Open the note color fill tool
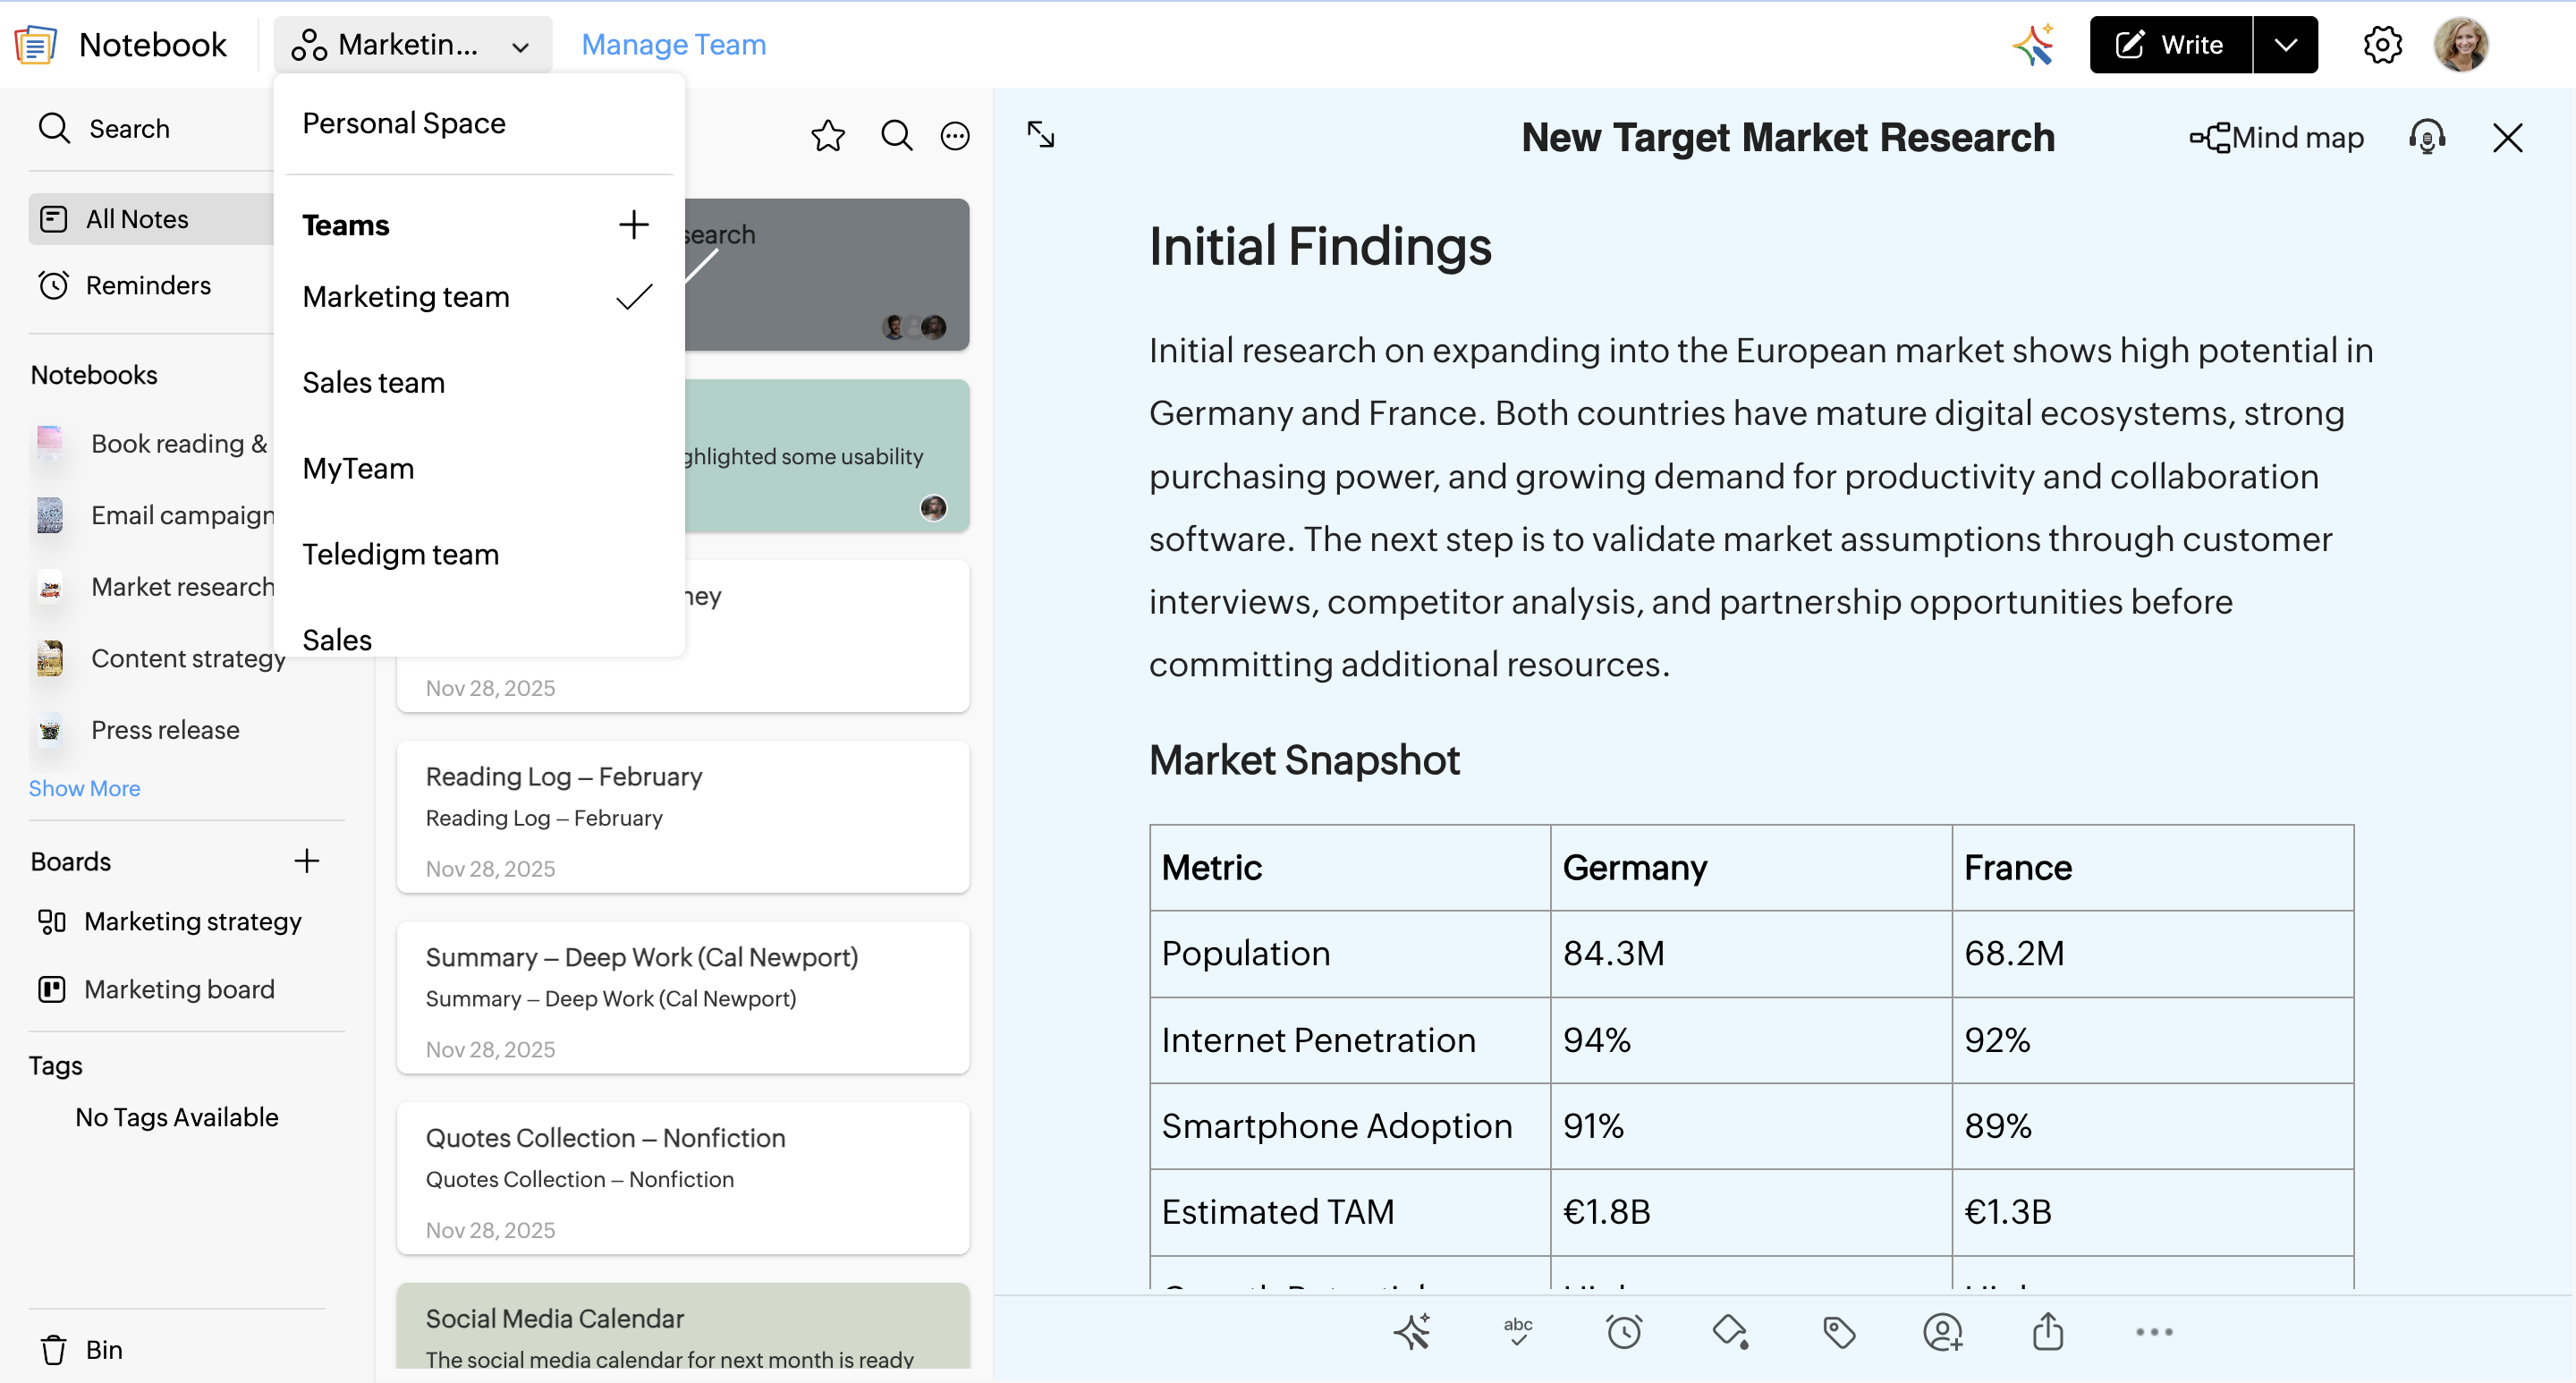 (1730, 1331)
